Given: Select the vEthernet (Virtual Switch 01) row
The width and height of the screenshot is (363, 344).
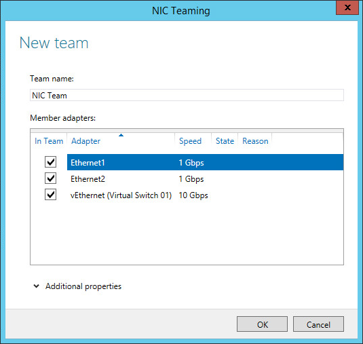Looking at the screenshot, I should coord(205,195).
